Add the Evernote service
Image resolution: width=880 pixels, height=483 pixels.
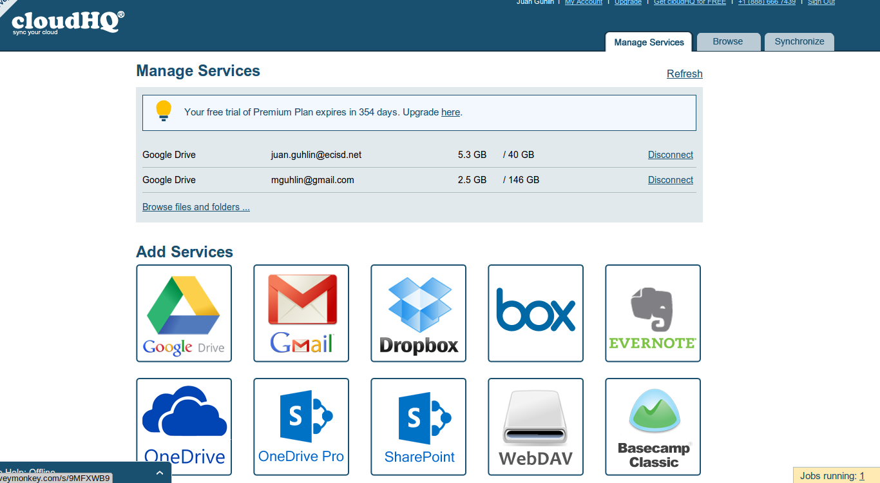653,313
